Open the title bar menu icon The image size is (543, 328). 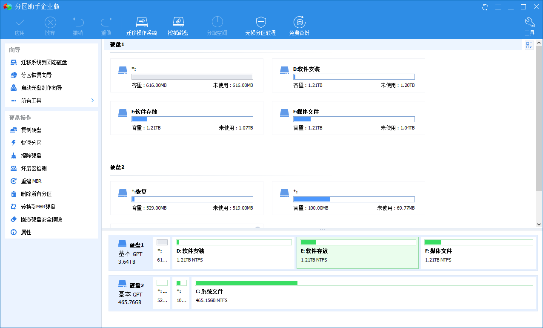(x=498, y=7)
